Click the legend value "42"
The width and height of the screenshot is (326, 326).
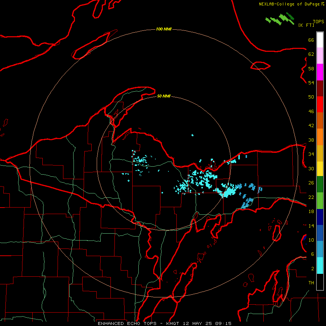[311, 126]
